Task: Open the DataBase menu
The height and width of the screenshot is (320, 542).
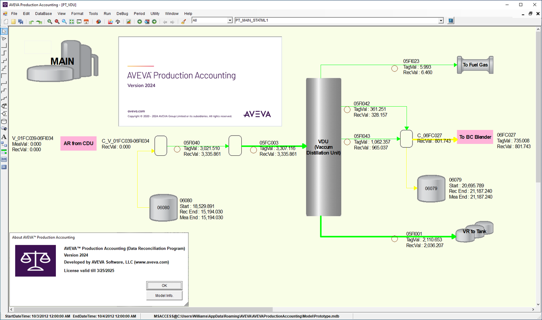Action: [x=43, y=14]
